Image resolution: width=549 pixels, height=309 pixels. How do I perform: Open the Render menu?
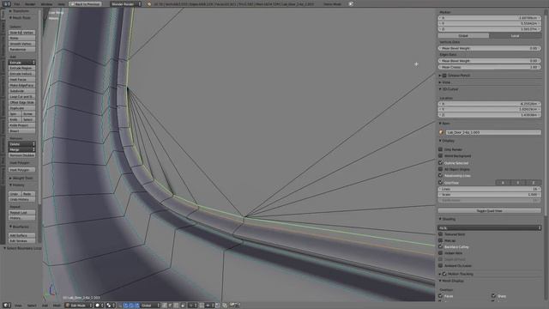[30, 3]
